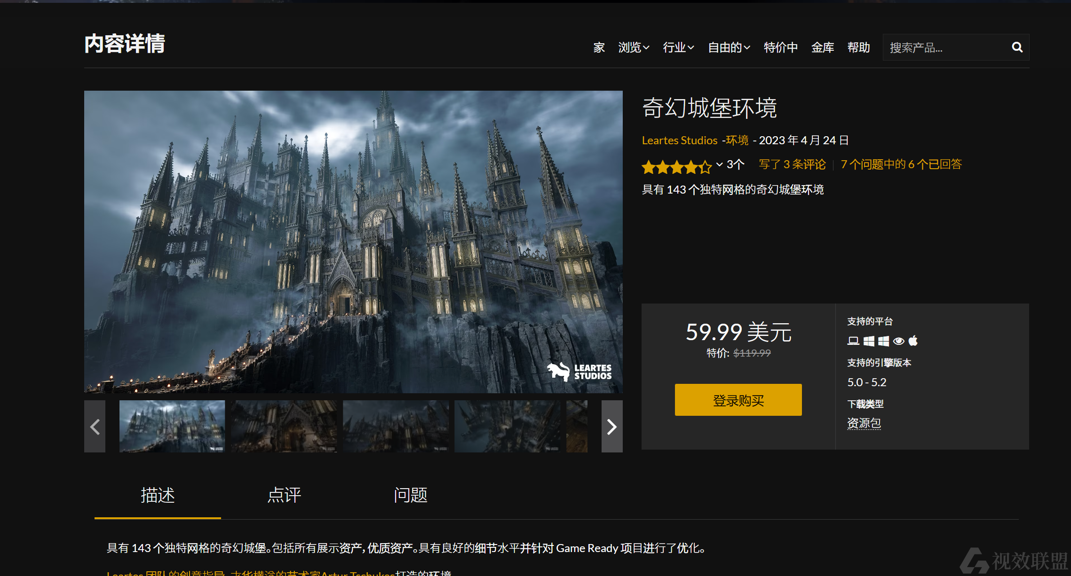Open the 行业 dropdown menu

[x=678, y=47]
